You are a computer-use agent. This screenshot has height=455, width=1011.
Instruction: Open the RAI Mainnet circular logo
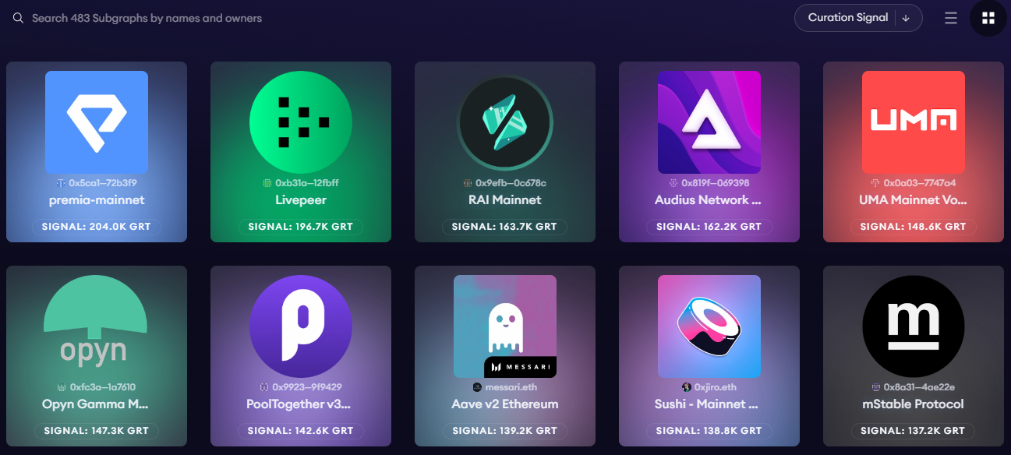point(505,122)
